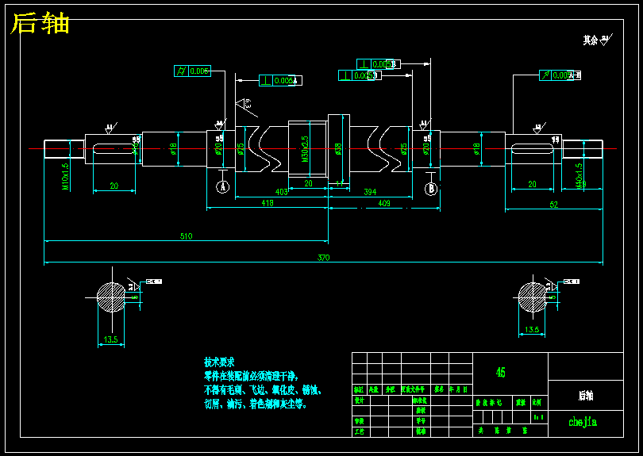The image size is (643, 456).
Task: Select the 年月日 header cell
Action: click(459, 389)
